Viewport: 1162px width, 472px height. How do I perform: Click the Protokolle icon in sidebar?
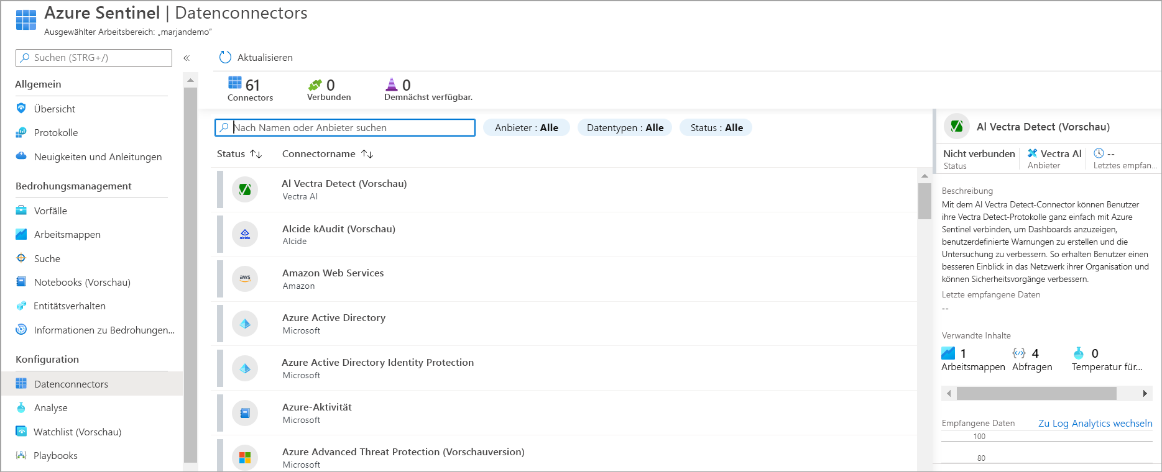21,132
